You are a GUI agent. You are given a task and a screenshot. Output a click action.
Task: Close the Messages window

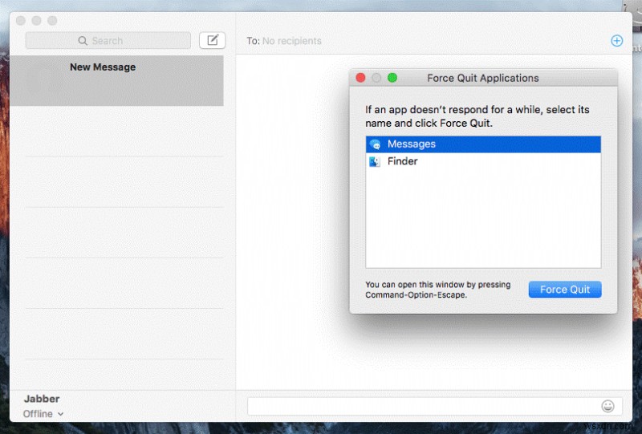pos(21,21)
